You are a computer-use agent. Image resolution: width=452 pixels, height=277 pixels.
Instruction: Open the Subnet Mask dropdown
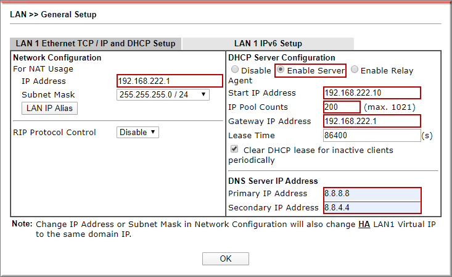click(163, 94)
